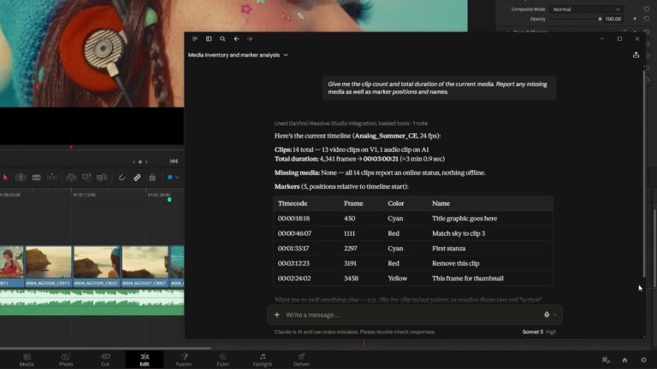The image size is (657, 369).
Task: Open the Composite Mode Normal dropdown
Action: pos(586,9)
